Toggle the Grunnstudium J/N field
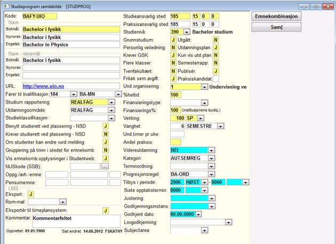Viewport: 336px width, 244px height. pyautogui.click(x=173, y=40)
